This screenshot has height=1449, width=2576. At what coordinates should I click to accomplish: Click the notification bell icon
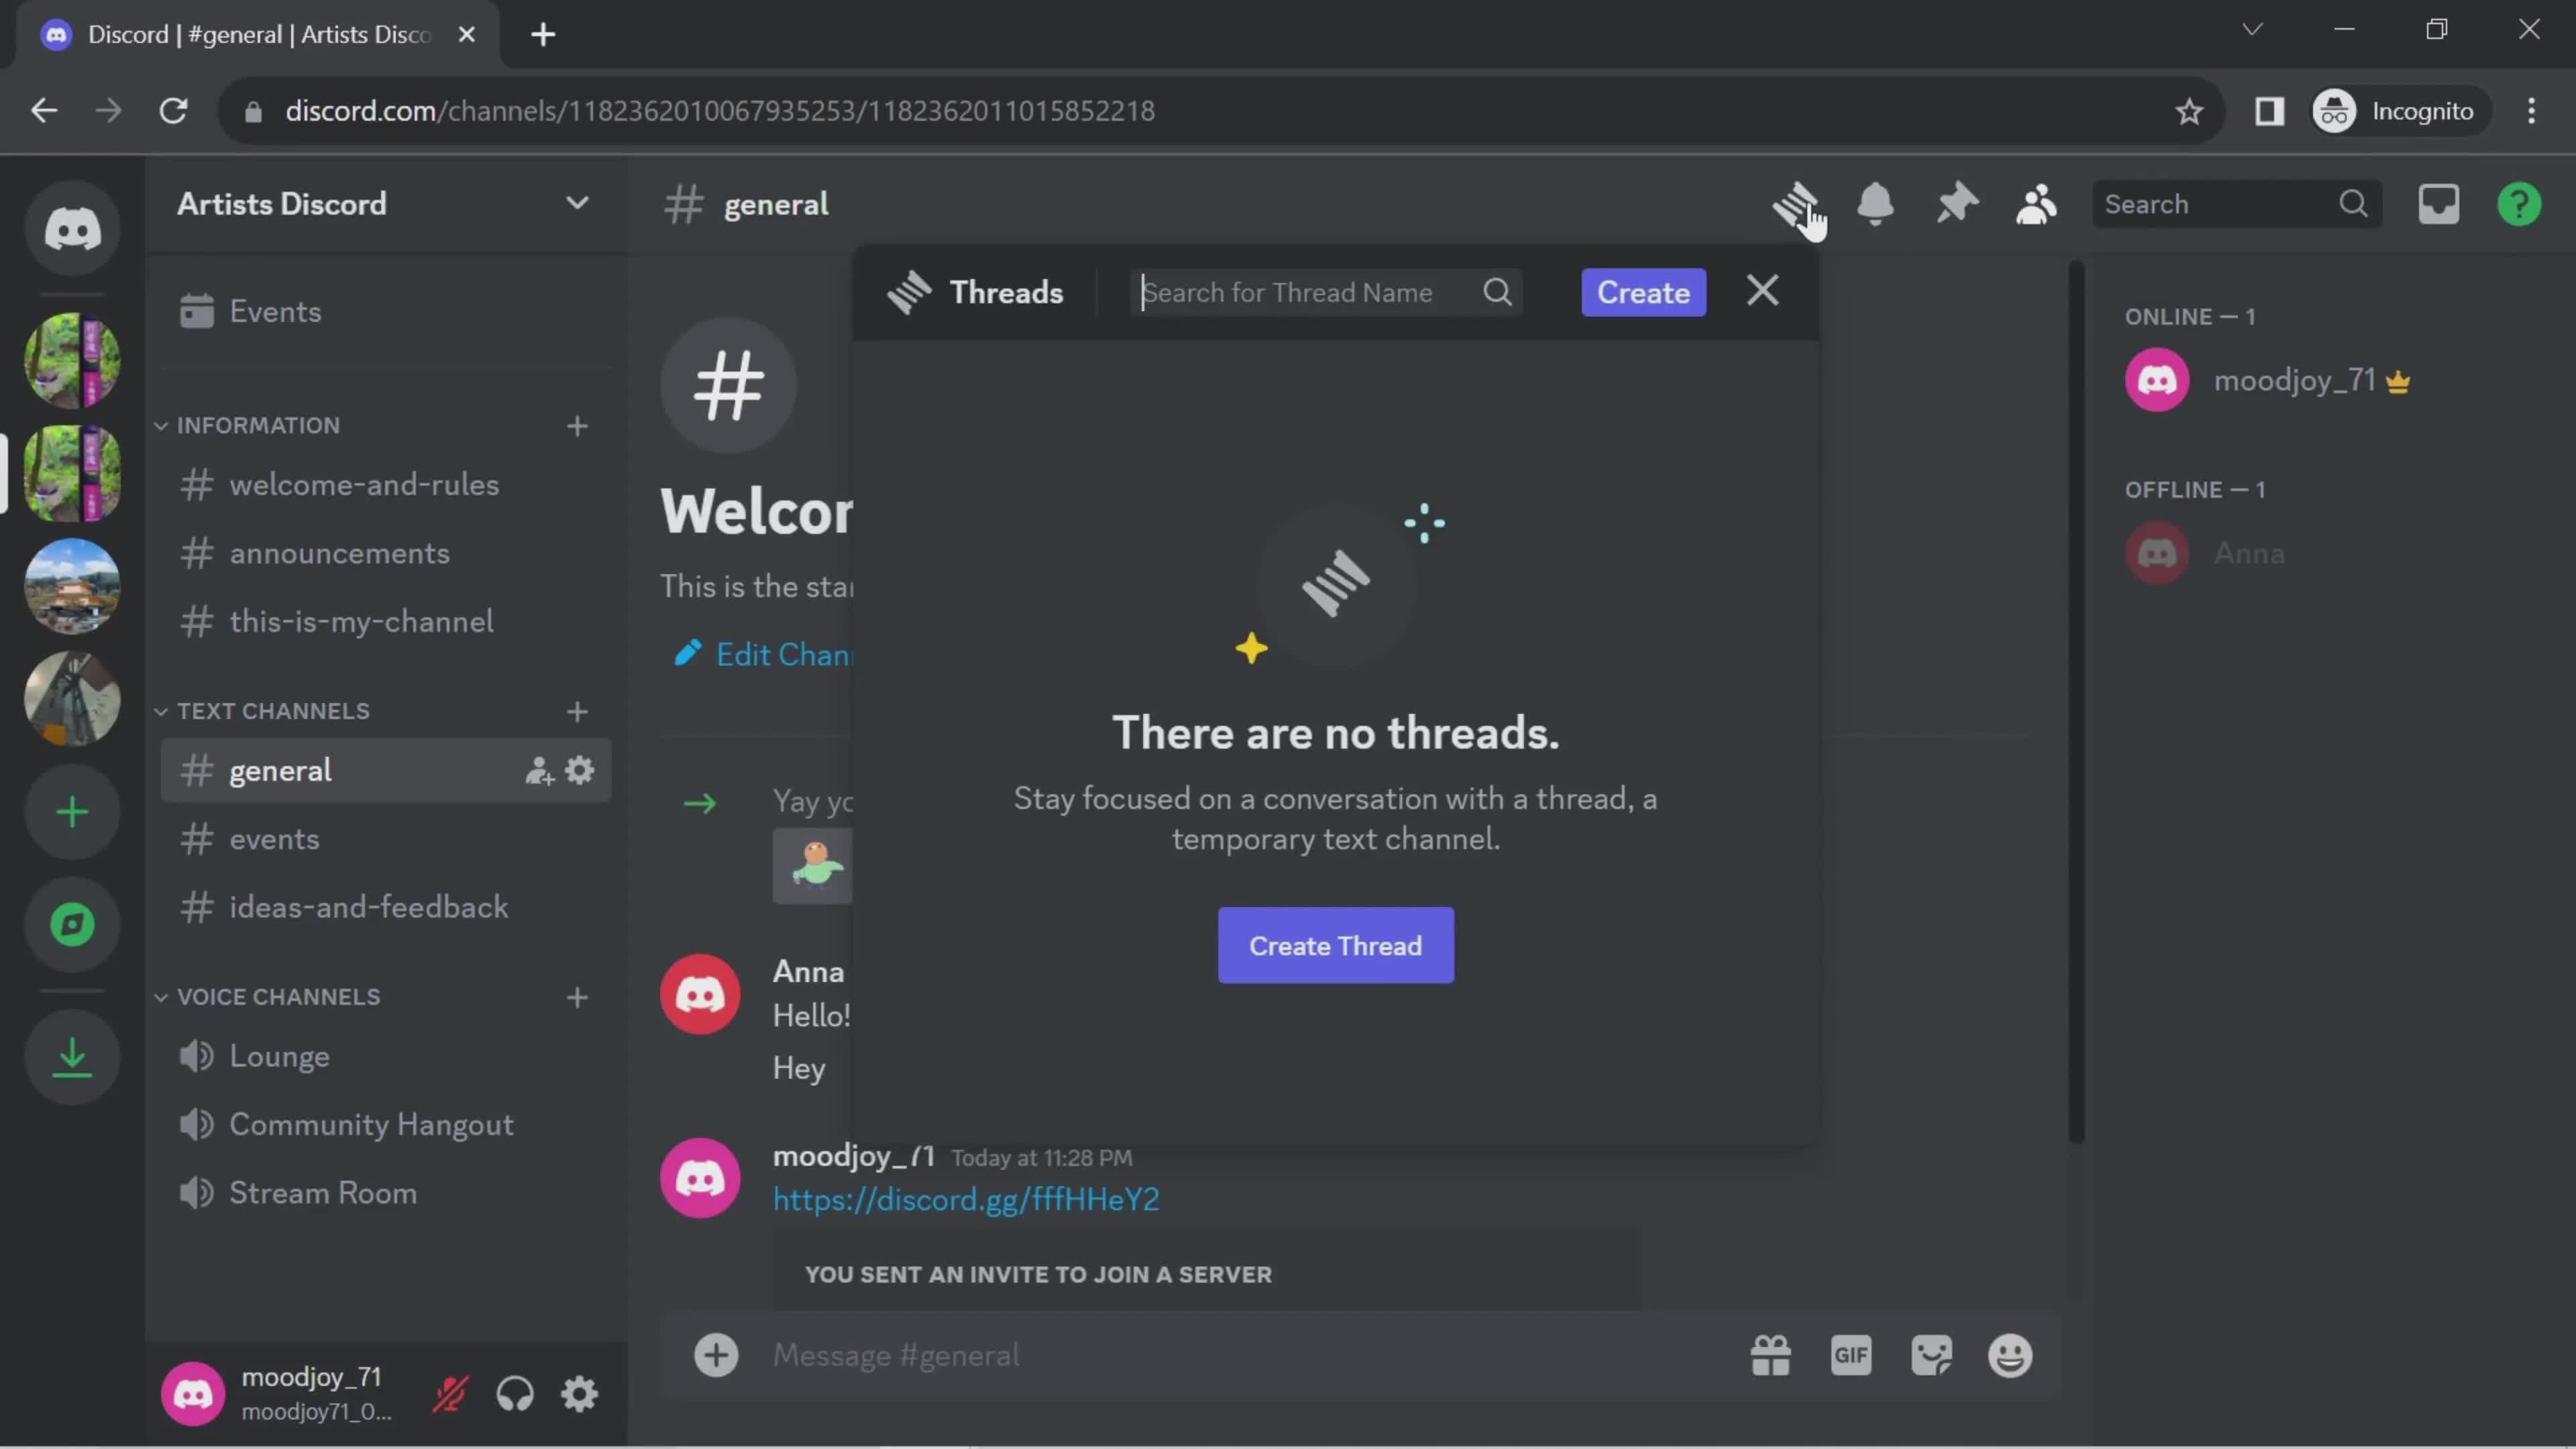coord(1874,202)
